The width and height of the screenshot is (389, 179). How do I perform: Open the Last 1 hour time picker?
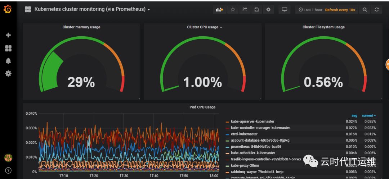pos(310,10)
